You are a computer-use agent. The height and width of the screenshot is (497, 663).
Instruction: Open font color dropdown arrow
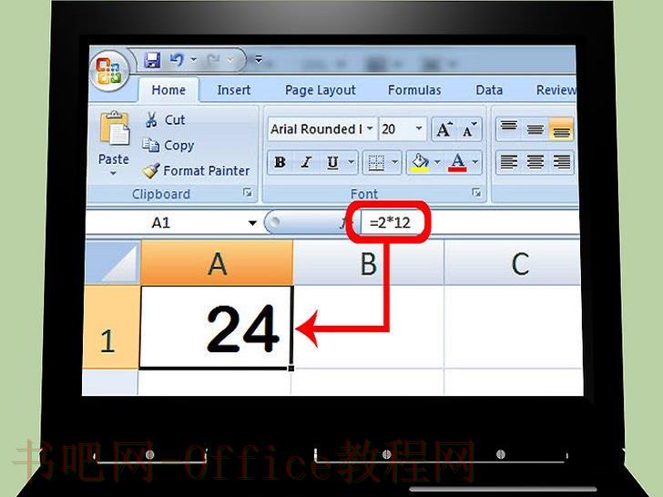click(x=475, y=162)
